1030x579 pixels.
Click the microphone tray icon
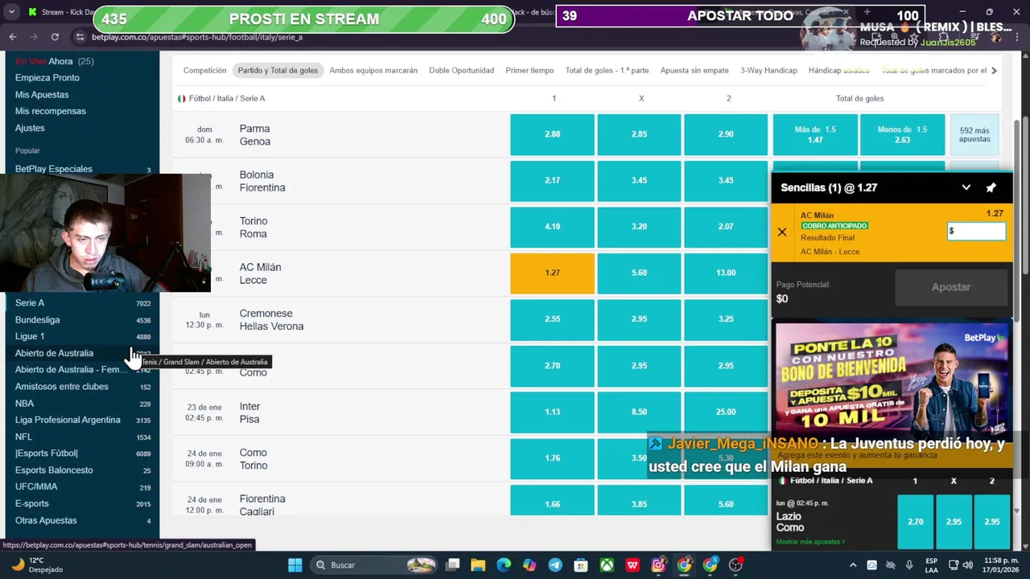coord(909,565)
